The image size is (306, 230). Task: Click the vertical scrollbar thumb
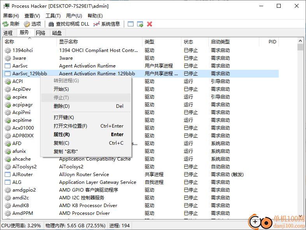[300, 47]
